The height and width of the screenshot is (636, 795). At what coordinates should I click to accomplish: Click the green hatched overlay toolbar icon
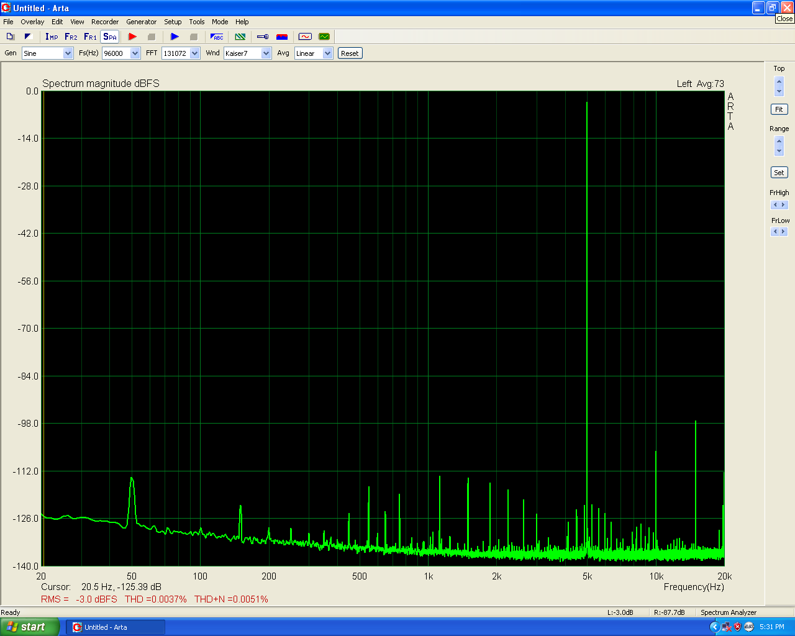click(240, 37)
